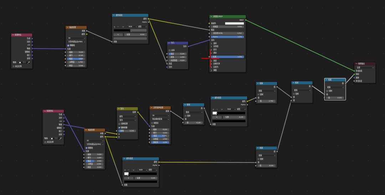Click the Base Color white swatch in Principled BSDF
Image resolution: width=385 pixels, height=195 pixels.
pos(235,23)
